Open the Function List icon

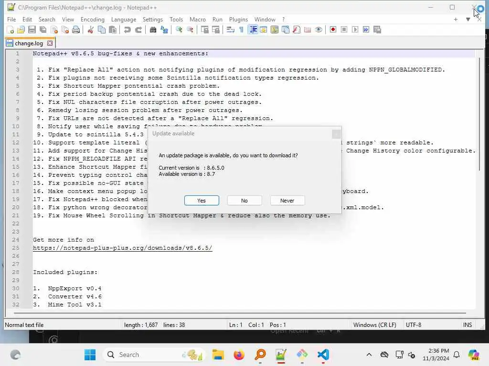[x=297, y=30]
